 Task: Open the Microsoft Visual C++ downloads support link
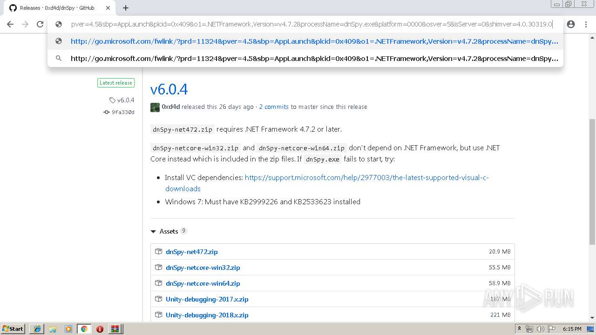pyautogui.click(x=327, y=183)
